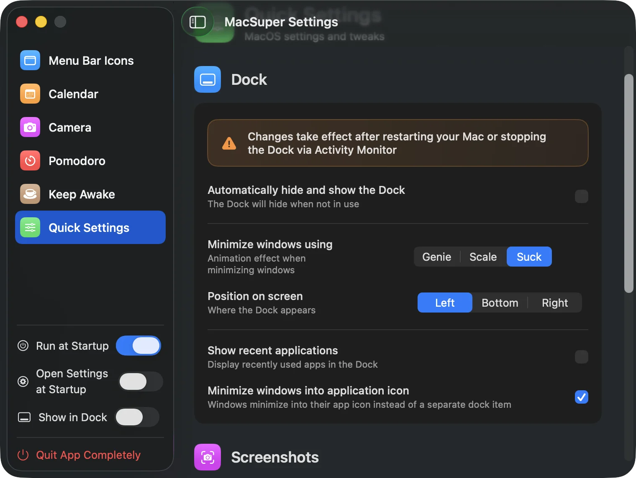Select the Keep Awake coffee cup icon
The height and width of the screenshot is (478, 636).
click(30, 194)
